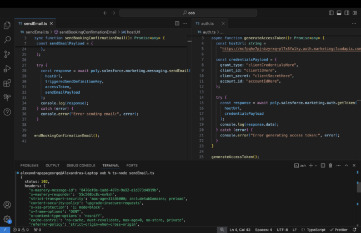Click the terminal scrollbar
361x233 pixels.
358,187
